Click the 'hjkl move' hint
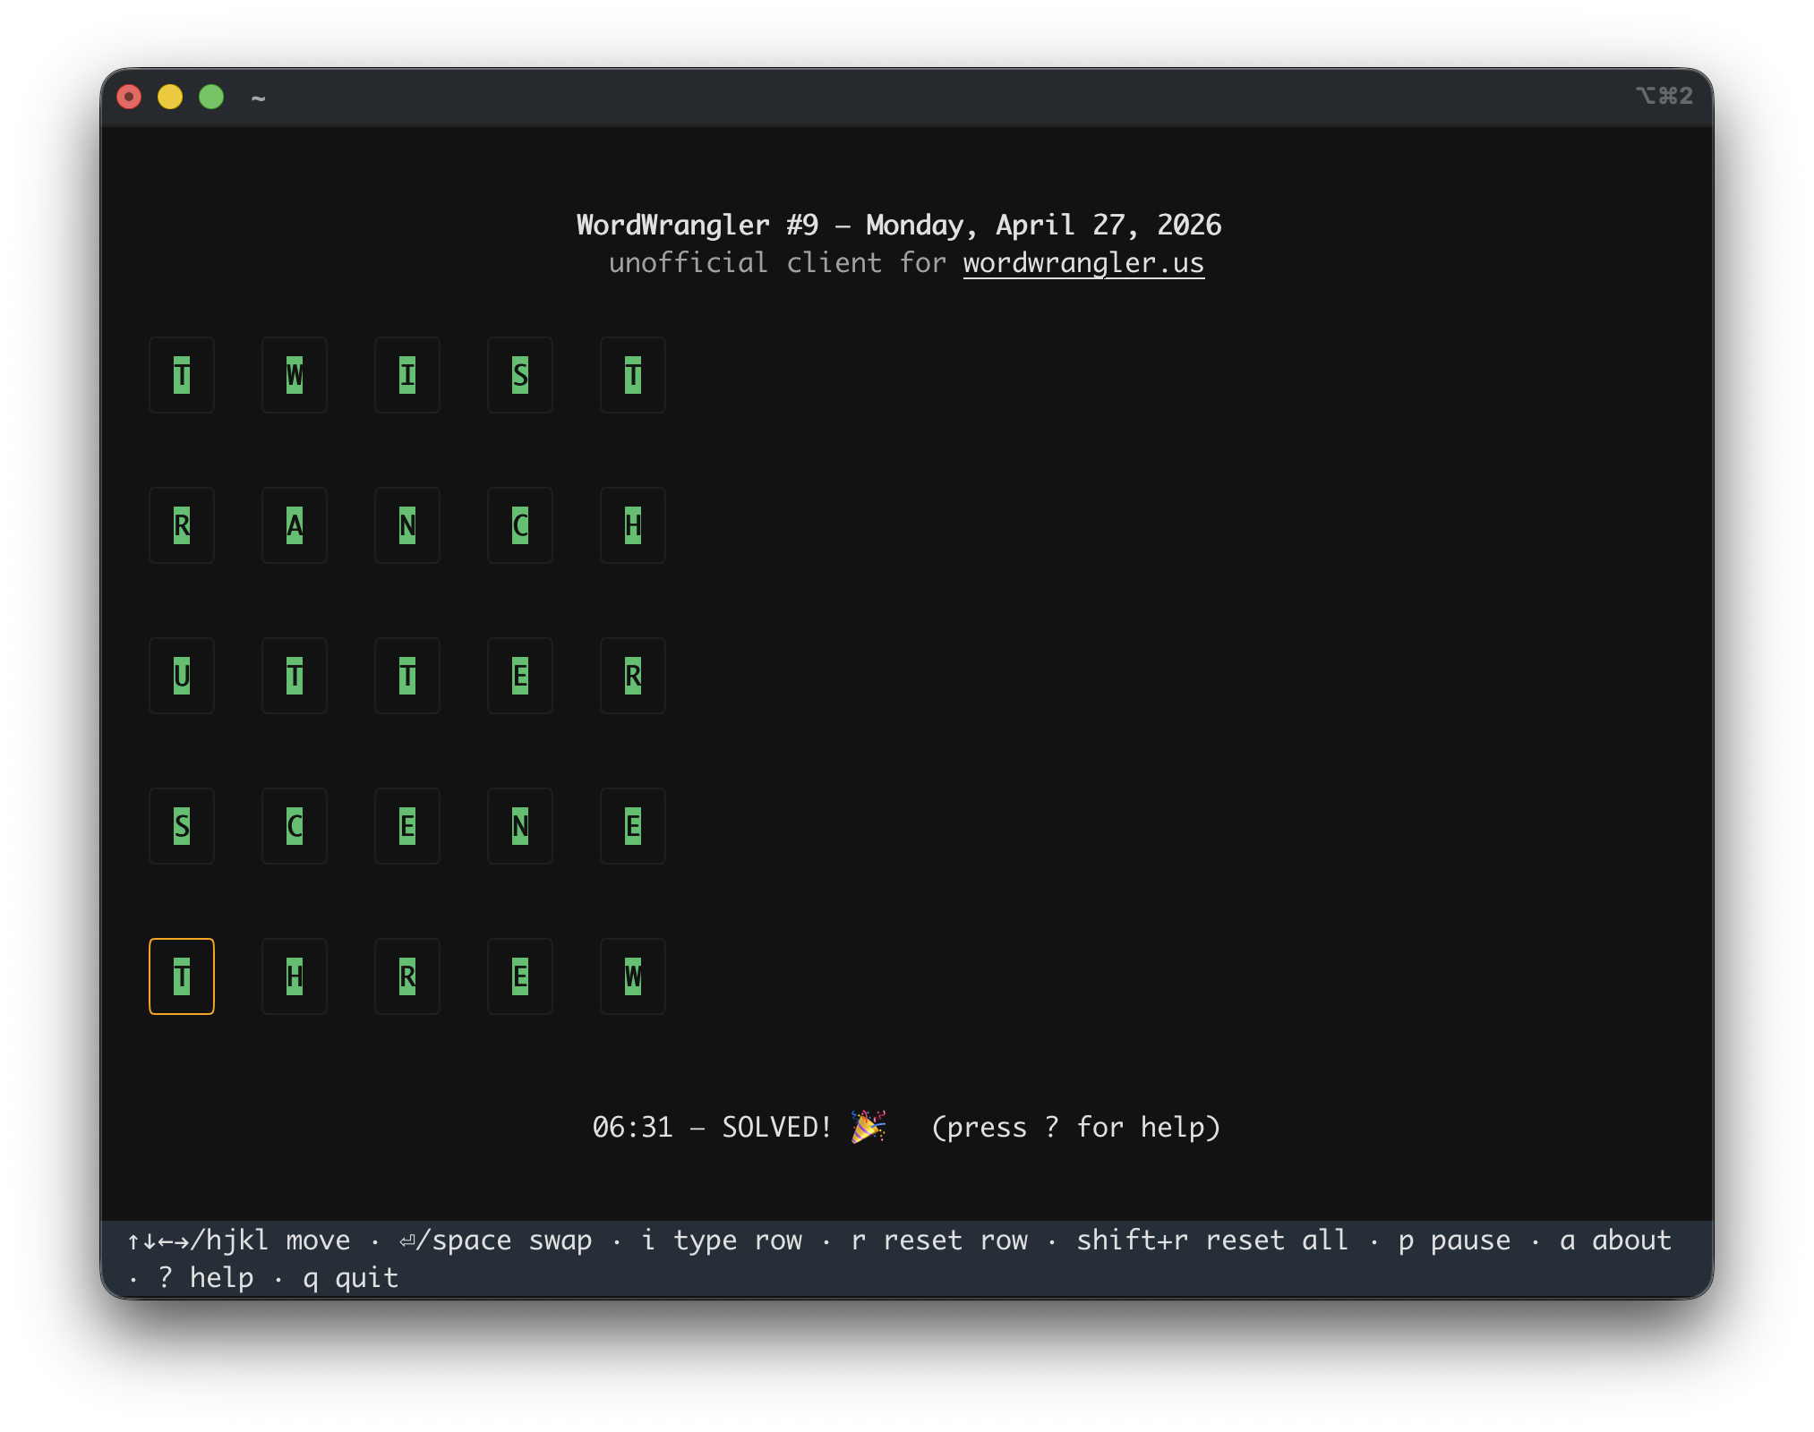The image size is (1814, 1432). click(x=239, y=1240)
